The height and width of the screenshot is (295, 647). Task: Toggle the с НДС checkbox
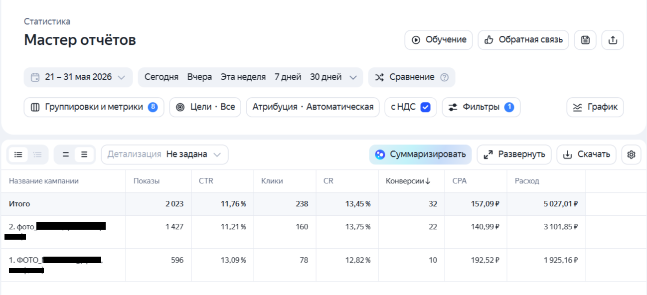tap(425, 107)
